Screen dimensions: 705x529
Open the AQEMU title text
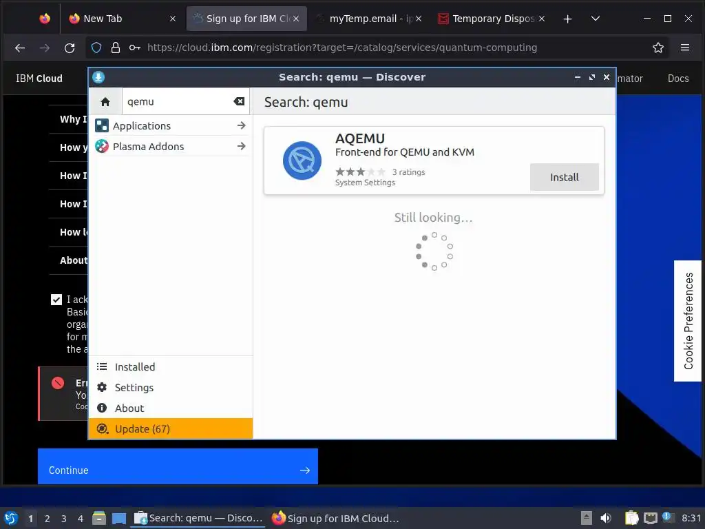pyautogui.click(x=359, y=138)
